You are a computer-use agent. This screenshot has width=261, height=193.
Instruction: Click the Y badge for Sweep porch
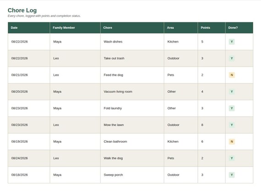232,175
